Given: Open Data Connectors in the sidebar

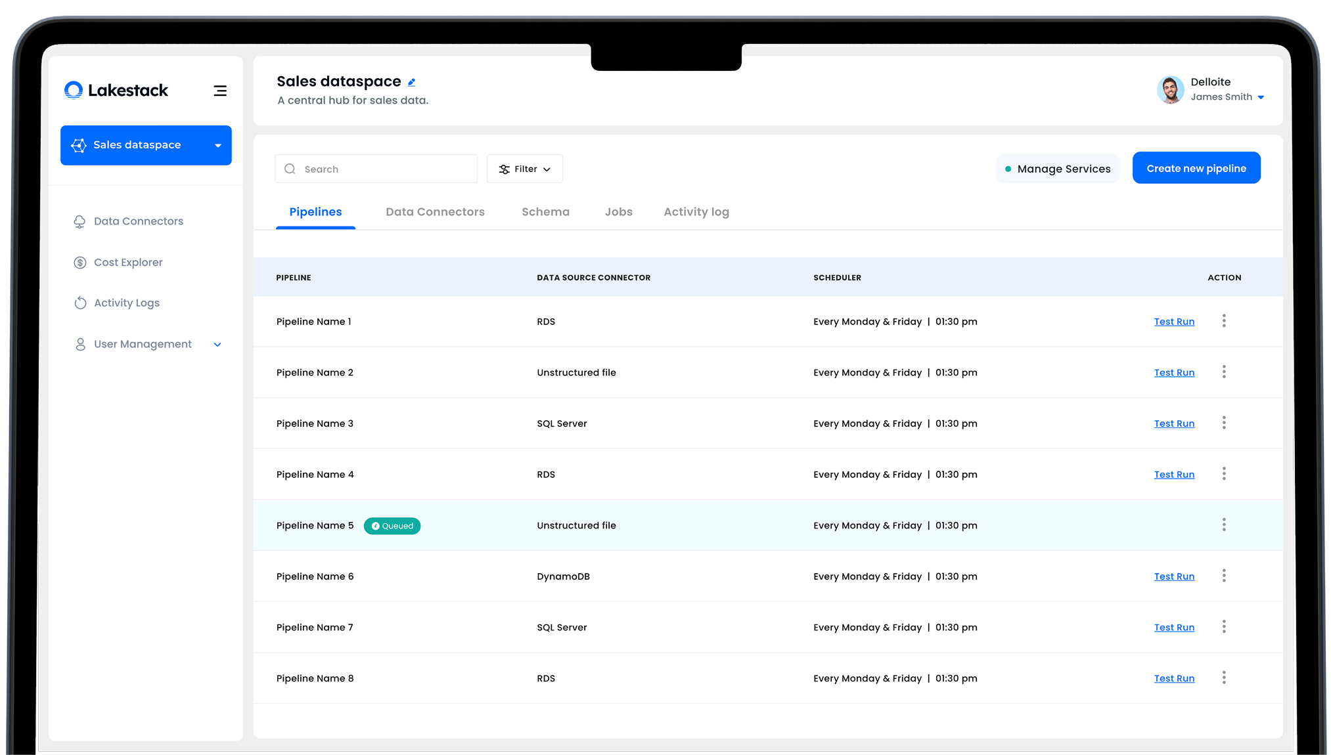Looking at the screenshot, I should 138,221.
